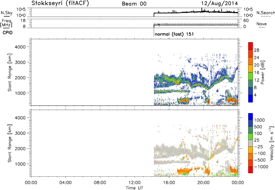The width and height of the screenshot is (275, 190).
Task: Click the 'Power [dB]' color bar label
Action: (262, 72)
